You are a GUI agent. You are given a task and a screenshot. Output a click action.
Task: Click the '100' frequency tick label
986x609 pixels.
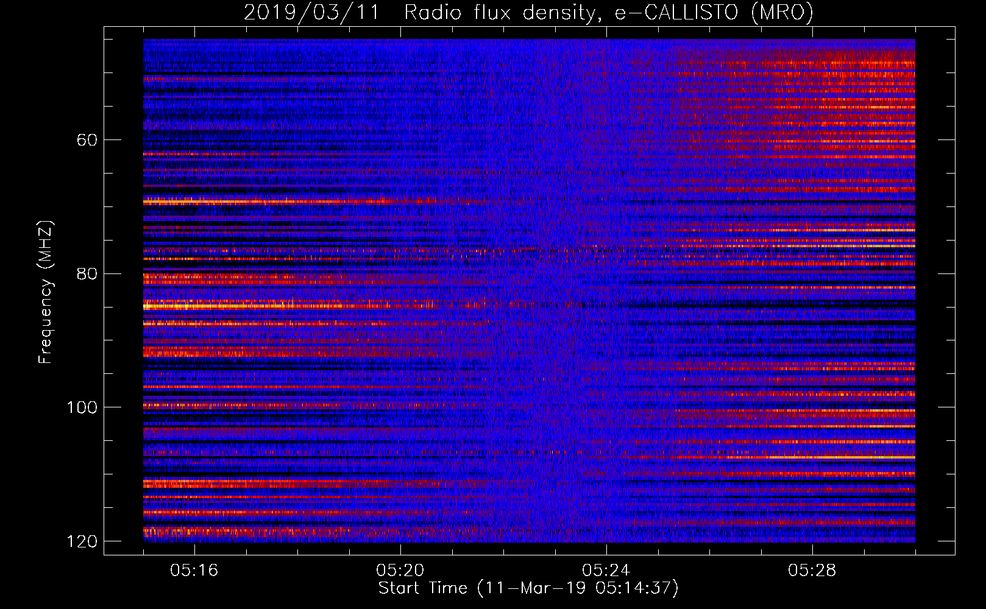[x=82, y=407]
